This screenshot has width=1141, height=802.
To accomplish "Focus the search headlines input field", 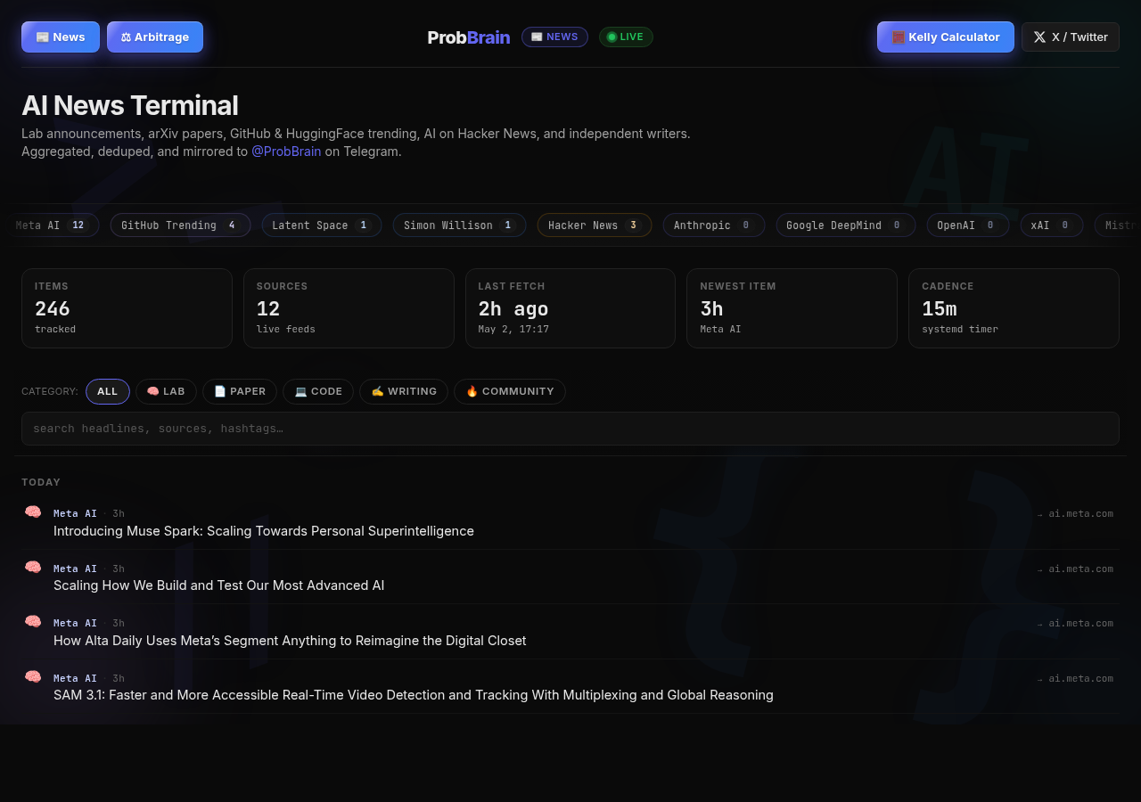I will [x=570, y=429].
